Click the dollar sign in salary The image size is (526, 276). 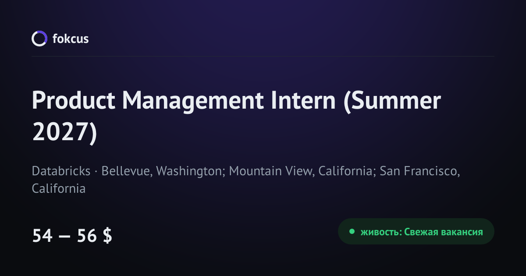pos(107,236)
